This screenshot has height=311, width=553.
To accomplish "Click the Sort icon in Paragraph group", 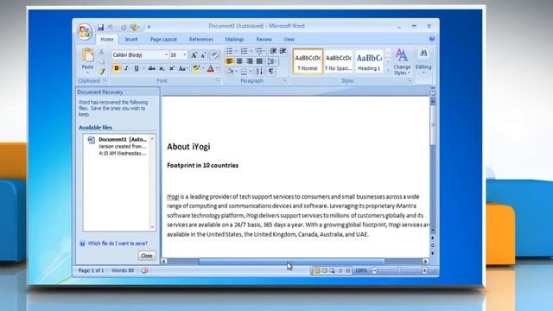I will [259, 72].
